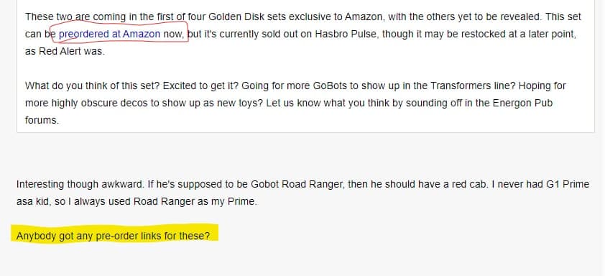Click the highlighted 'Anybody got any pre-order links' comment

[x=114, y=236]
